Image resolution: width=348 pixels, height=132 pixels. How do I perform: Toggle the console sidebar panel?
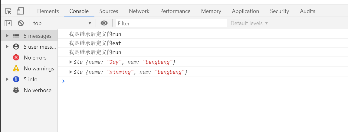tap(8, 23)
